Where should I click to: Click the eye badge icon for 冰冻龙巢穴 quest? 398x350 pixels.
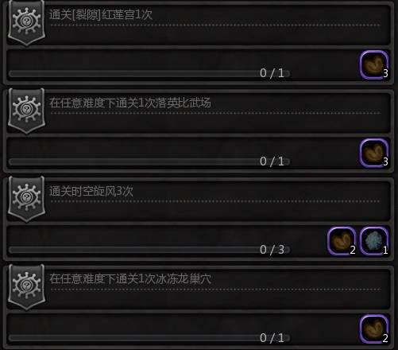tap(26, 287)
